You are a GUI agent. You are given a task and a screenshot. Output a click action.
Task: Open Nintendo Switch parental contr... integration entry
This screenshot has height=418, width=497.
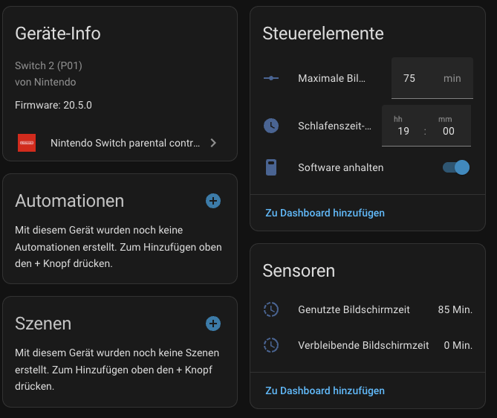pyautogui.click(x=120, y=143)
